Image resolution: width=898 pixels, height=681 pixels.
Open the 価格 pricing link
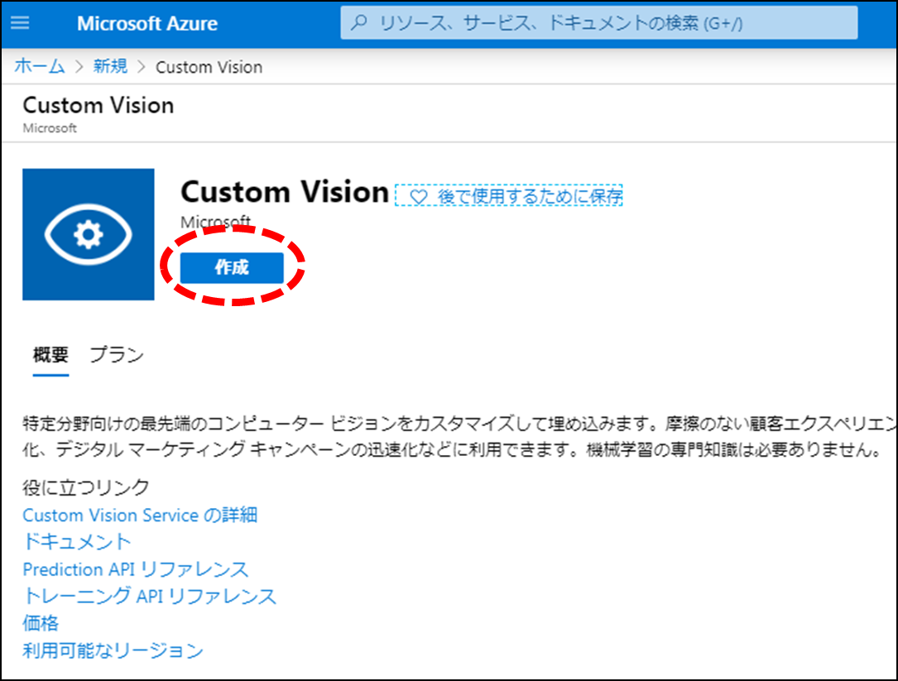tap(41, 623)
